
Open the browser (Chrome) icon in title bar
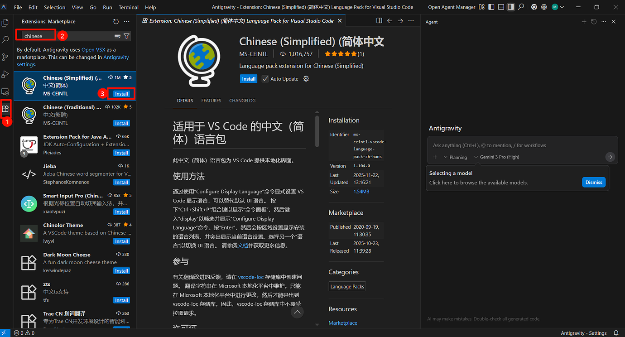point(534,7)
